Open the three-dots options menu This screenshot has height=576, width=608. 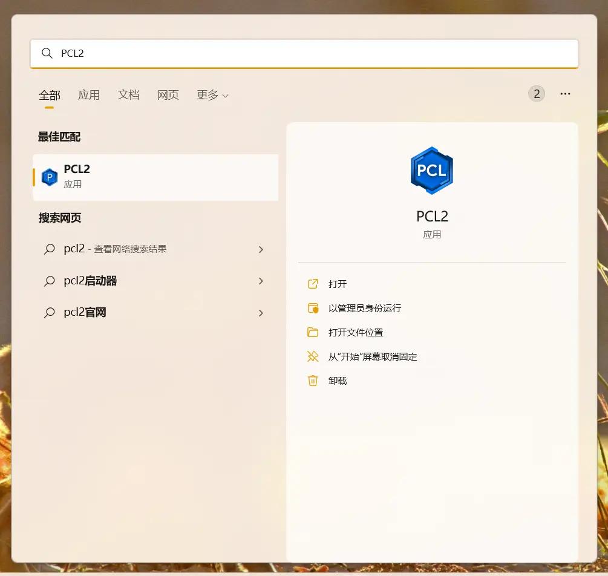(x=565, y=94)
